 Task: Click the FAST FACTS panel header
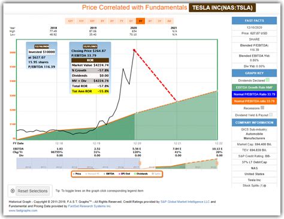click(x=254, y=20)
